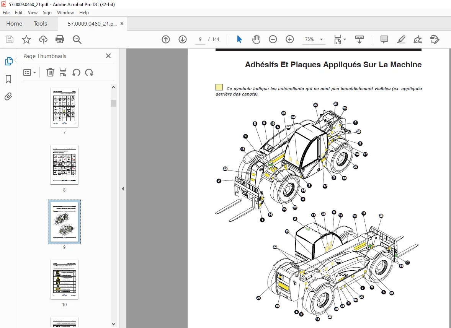Click the yellow legend symbol square
The width and height of the screenshot is (451, 328).
pos(219,87)
